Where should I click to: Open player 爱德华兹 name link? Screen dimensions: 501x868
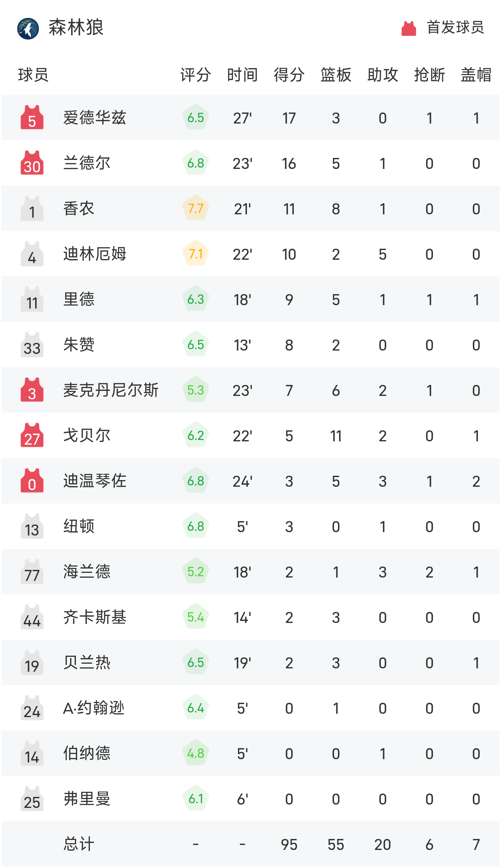[95, 118]
